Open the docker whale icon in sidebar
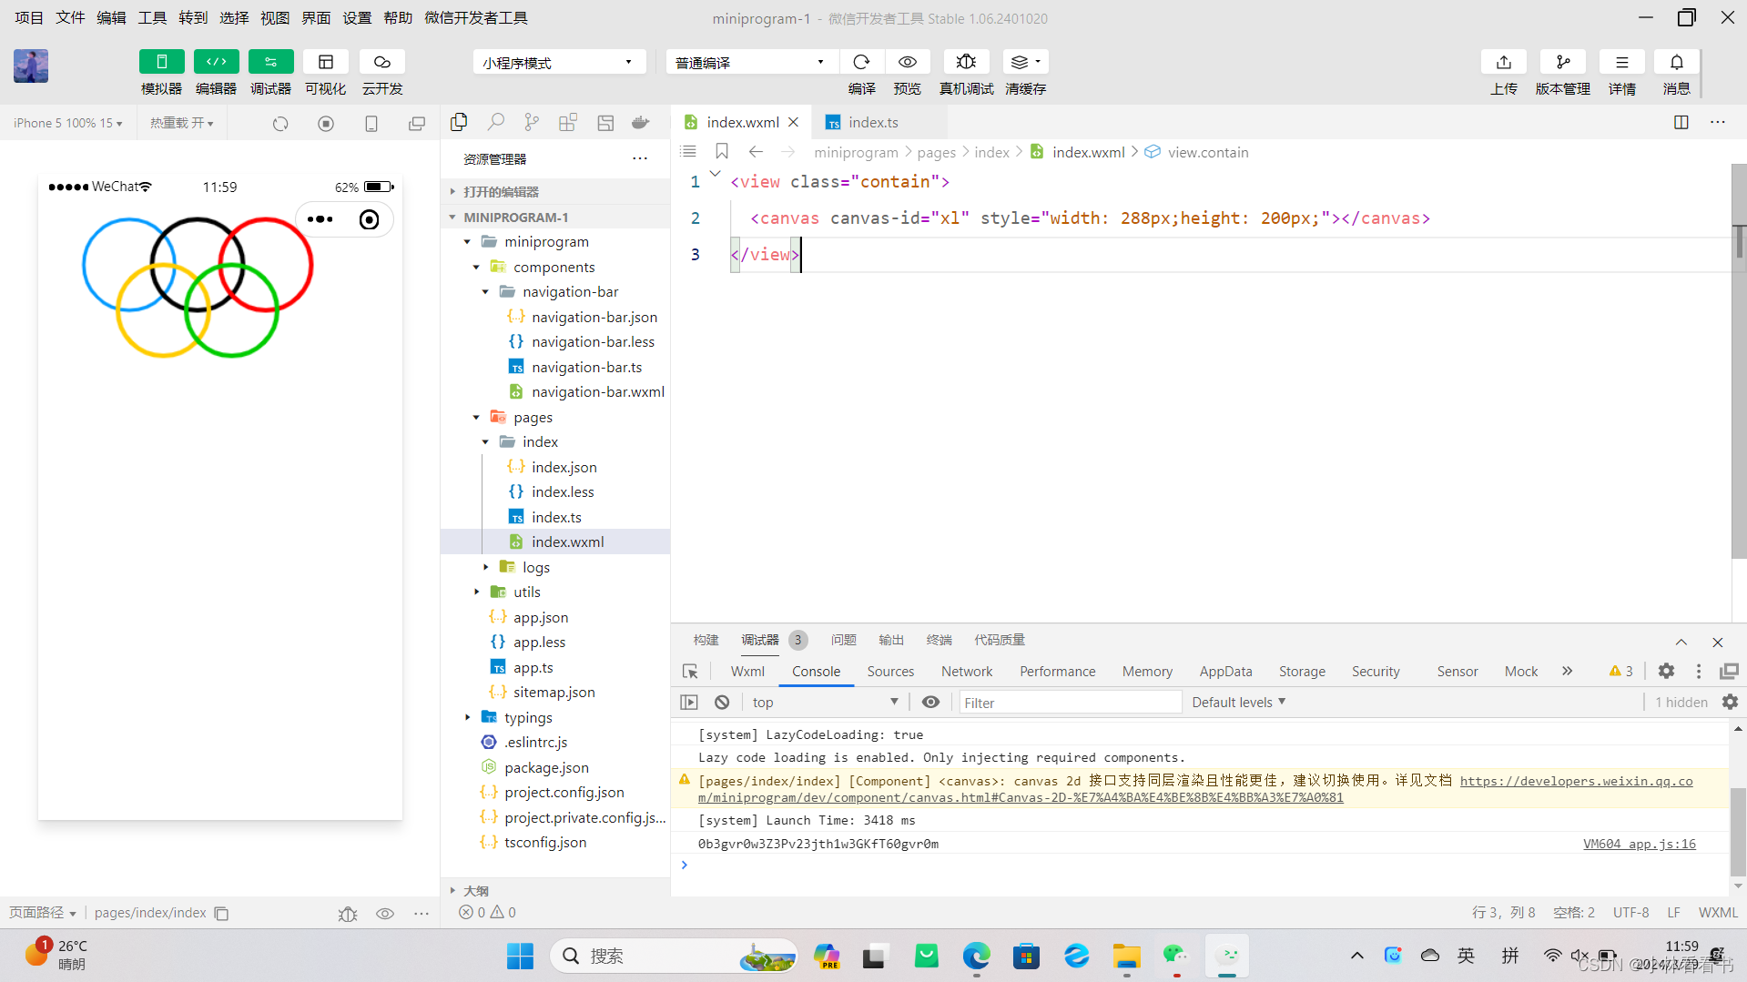The image size is (1747, 982). click(641, 122)
